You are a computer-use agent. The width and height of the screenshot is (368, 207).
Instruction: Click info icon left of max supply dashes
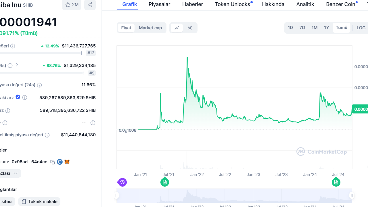pos(5,123)
